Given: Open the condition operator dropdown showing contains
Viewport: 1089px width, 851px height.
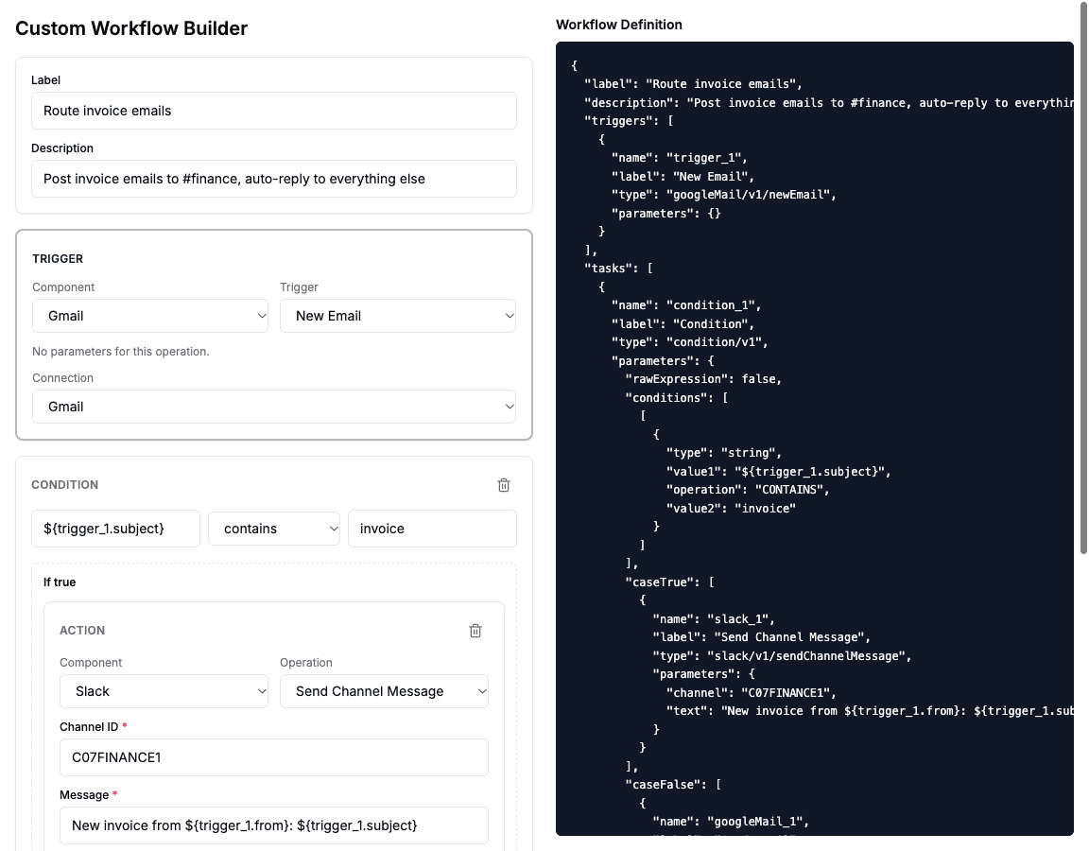Looking at the screenshot, I should [x=273, y=529].
